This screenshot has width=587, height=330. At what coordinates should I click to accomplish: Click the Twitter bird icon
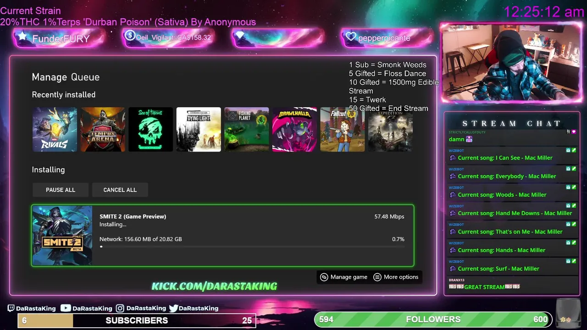pos(173,308)
